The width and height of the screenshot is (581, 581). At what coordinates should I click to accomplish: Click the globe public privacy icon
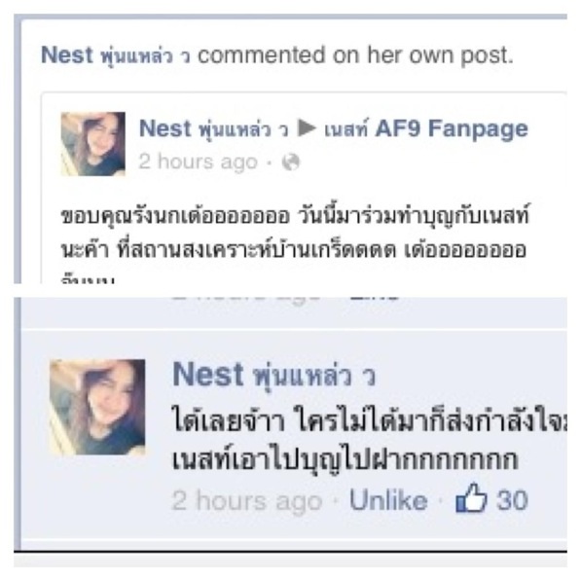click(291, 163)
